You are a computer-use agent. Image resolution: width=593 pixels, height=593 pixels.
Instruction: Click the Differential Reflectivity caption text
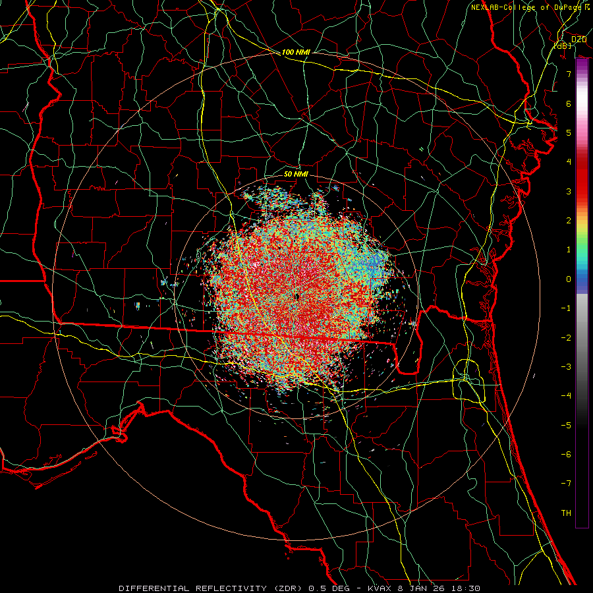point(299,588)
